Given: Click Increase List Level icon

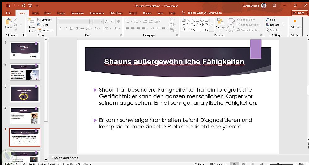Looking at the screenshot, I should (x=151, y=21).
